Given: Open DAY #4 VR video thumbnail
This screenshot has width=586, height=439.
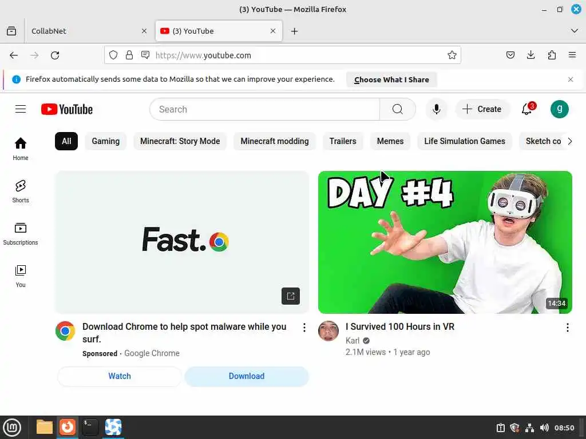Looking at the screenshot, I should pyautogui.click(x=445, y=242).
